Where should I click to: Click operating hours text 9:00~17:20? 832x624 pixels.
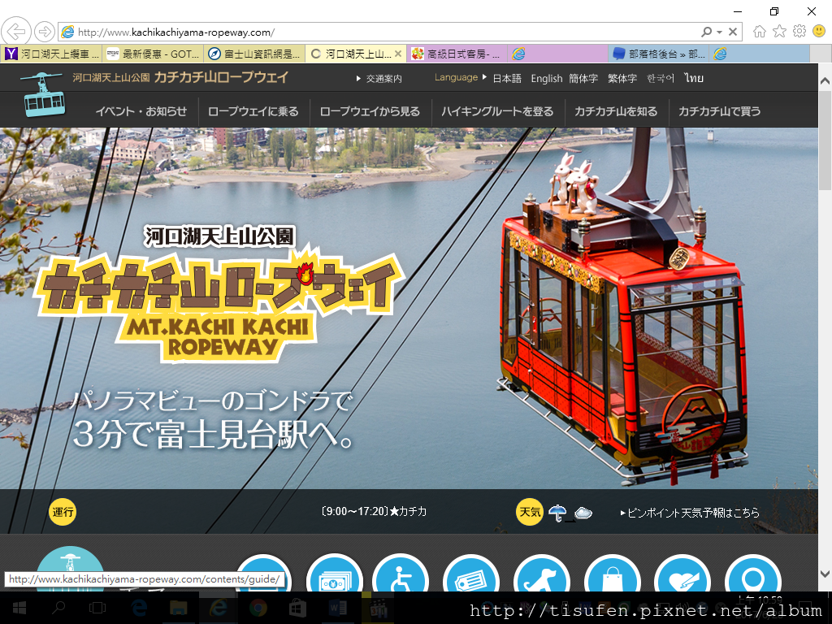point(355,512)
